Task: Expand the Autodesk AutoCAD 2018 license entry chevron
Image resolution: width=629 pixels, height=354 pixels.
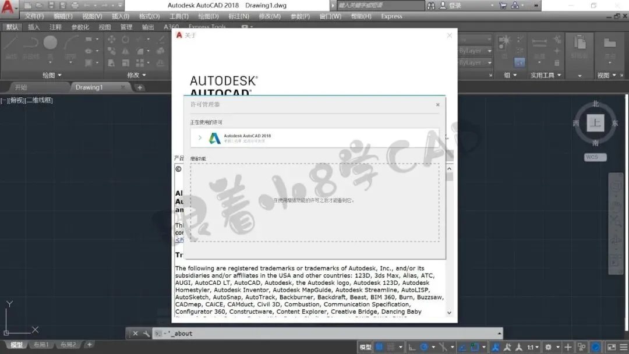Action: [x=200, y=137]
